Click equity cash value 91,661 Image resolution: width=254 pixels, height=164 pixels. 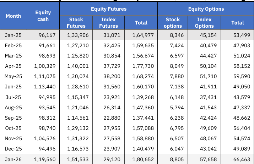(47, 45)
